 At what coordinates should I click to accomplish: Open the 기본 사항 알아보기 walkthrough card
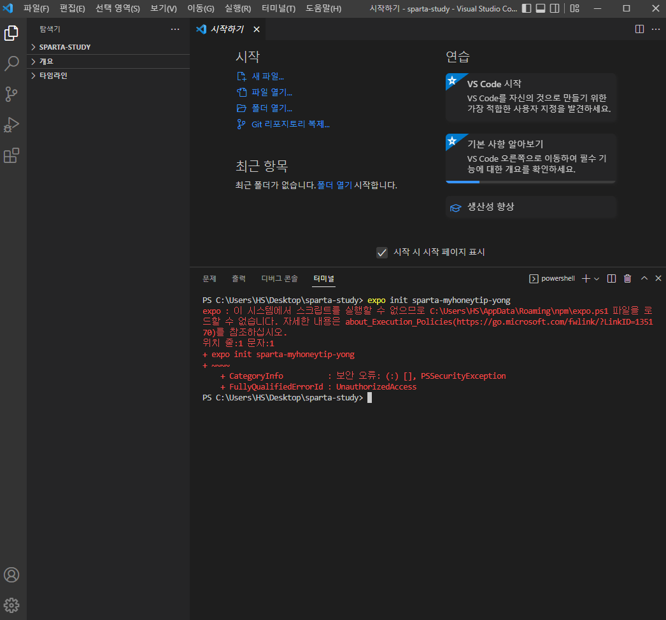click(531, 158)
